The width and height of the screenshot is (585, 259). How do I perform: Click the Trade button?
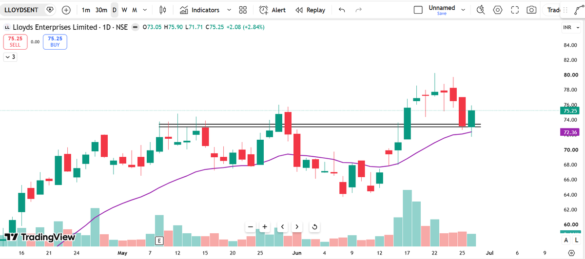point(552,10)
